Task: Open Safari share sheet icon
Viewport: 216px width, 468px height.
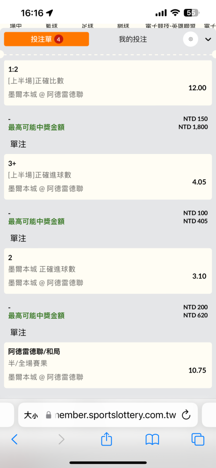Action: [x=107, y=439]
